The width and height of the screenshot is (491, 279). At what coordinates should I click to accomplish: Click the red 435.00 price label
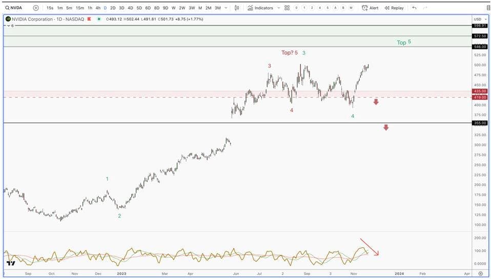[x=480, y=91]
